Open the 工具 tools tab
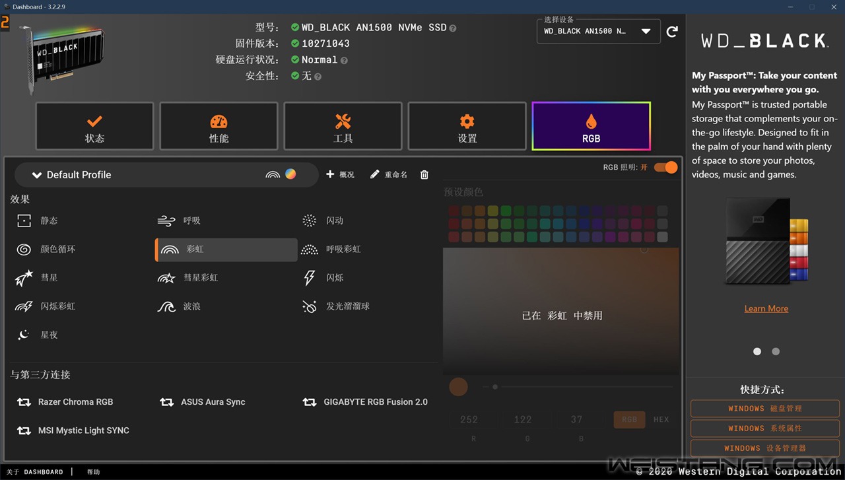Image resolution: width=845 pixels, height=480 pixels. (343, 126)
